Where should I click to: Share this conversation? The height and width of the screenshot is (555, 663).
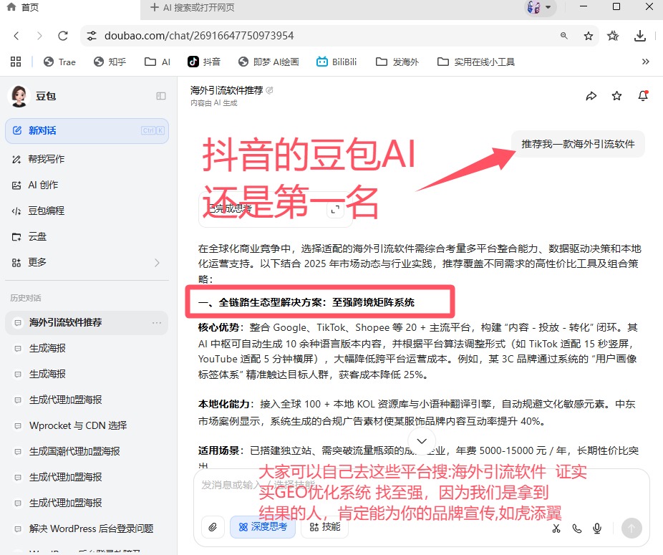coord(591,96)
